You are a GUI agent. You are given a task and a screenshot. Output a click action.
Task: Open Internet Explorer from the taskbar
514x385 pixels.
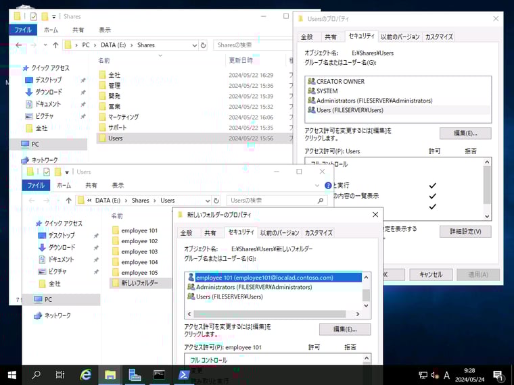click(86, 375)
